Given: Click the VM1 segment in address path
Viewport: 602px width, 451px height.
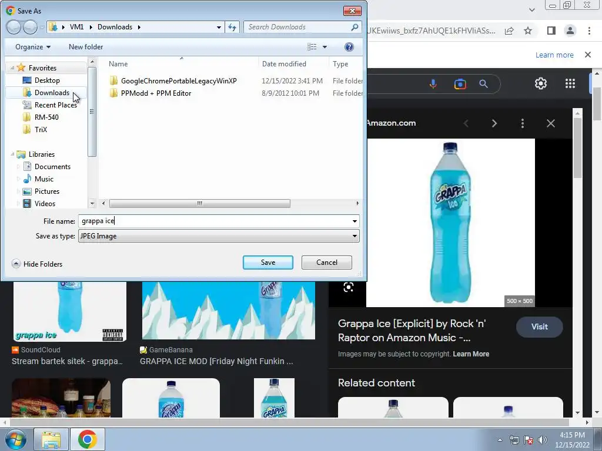Looking at the screenshot, I should (76, 27).
